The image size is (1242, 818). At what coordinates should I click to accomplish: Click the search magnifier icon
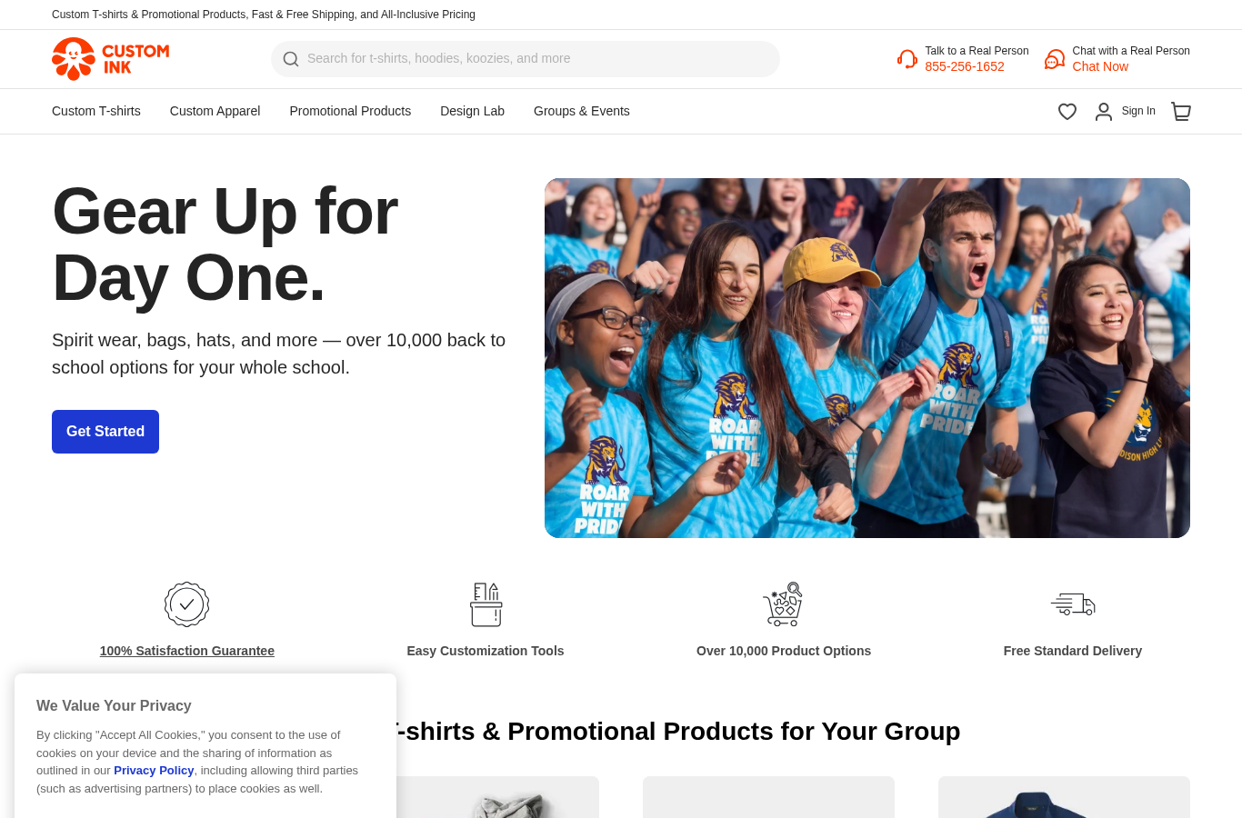[291, 59]
